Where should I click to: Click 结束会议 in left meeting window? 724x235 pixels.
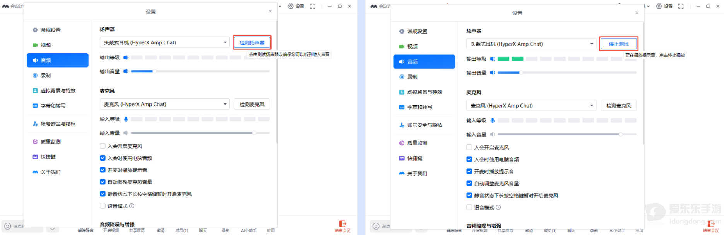342,227
